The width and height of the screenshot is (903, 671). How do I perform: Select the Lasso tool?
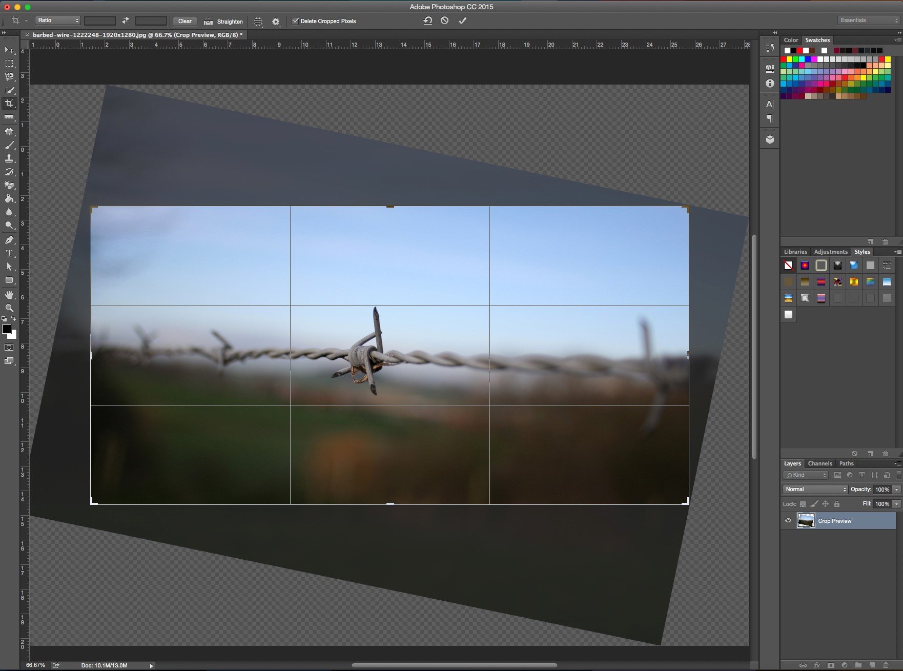[9, 77]
